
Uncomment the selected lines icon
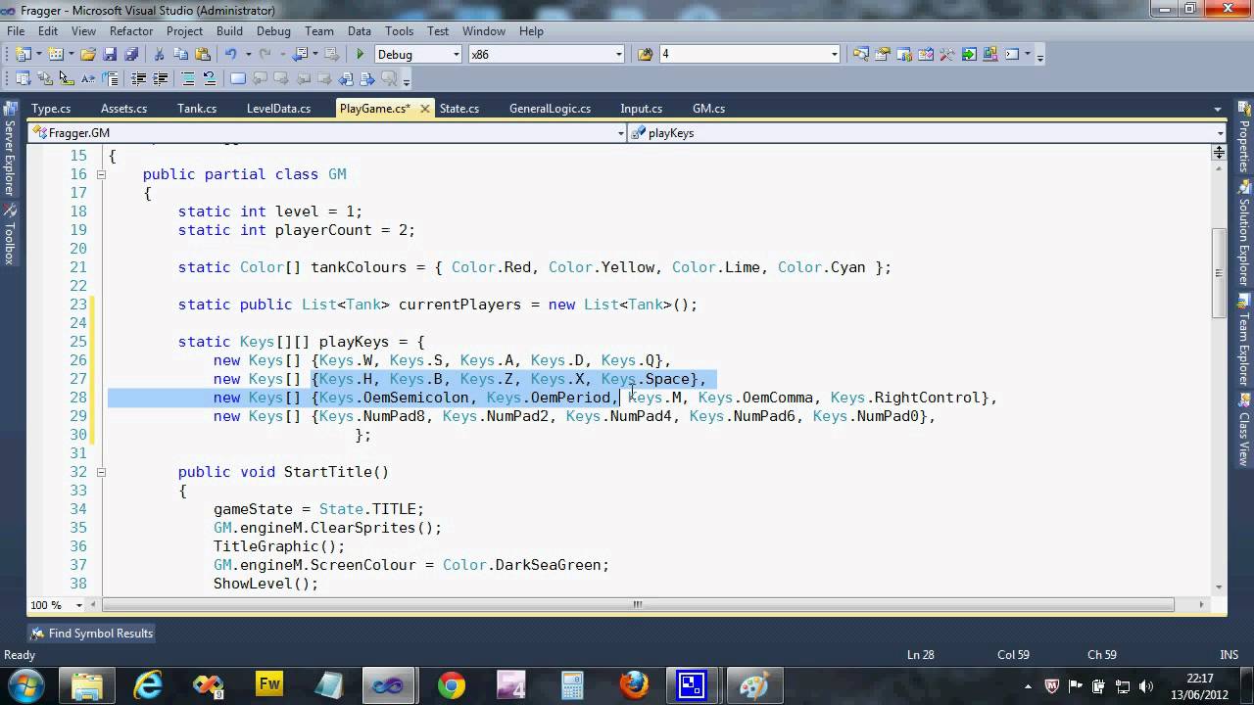210,79
